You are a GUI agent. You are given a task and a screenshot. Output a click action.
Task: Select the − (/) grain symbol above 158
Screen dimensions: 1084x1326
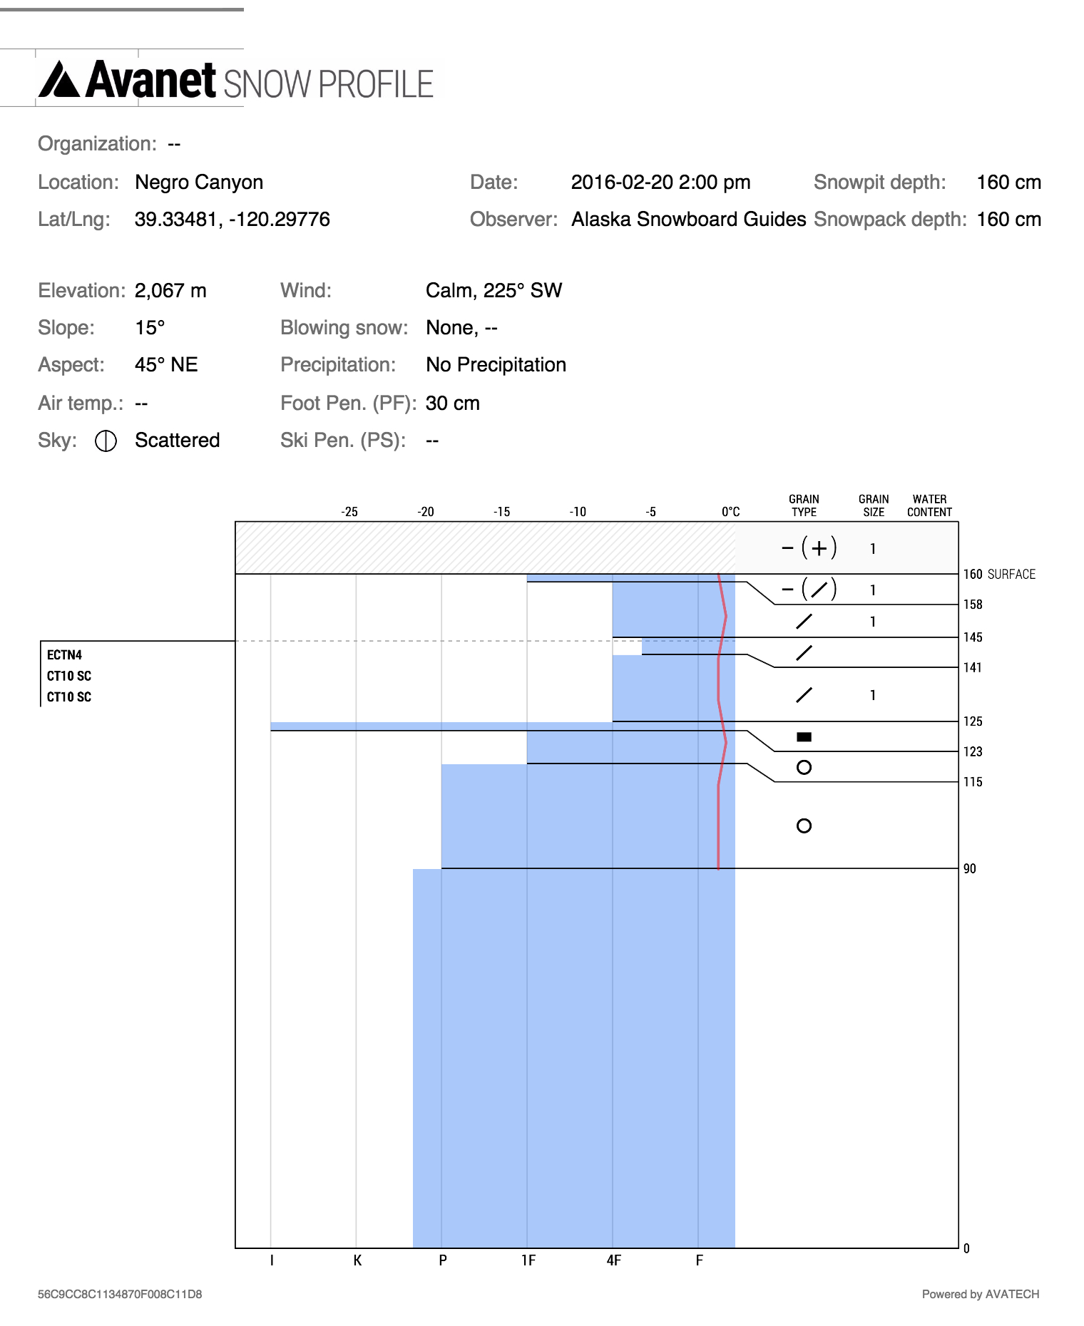pos(809,590)
